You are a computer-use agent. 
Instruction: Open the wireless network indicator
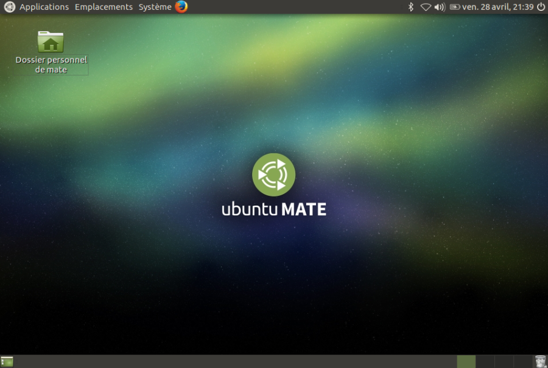(x=427, y=7)
